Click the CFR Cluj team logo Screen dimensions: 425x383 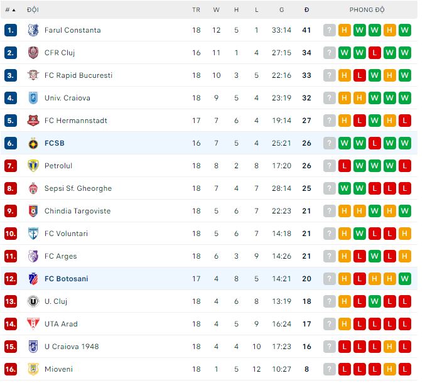click(33, 53)
